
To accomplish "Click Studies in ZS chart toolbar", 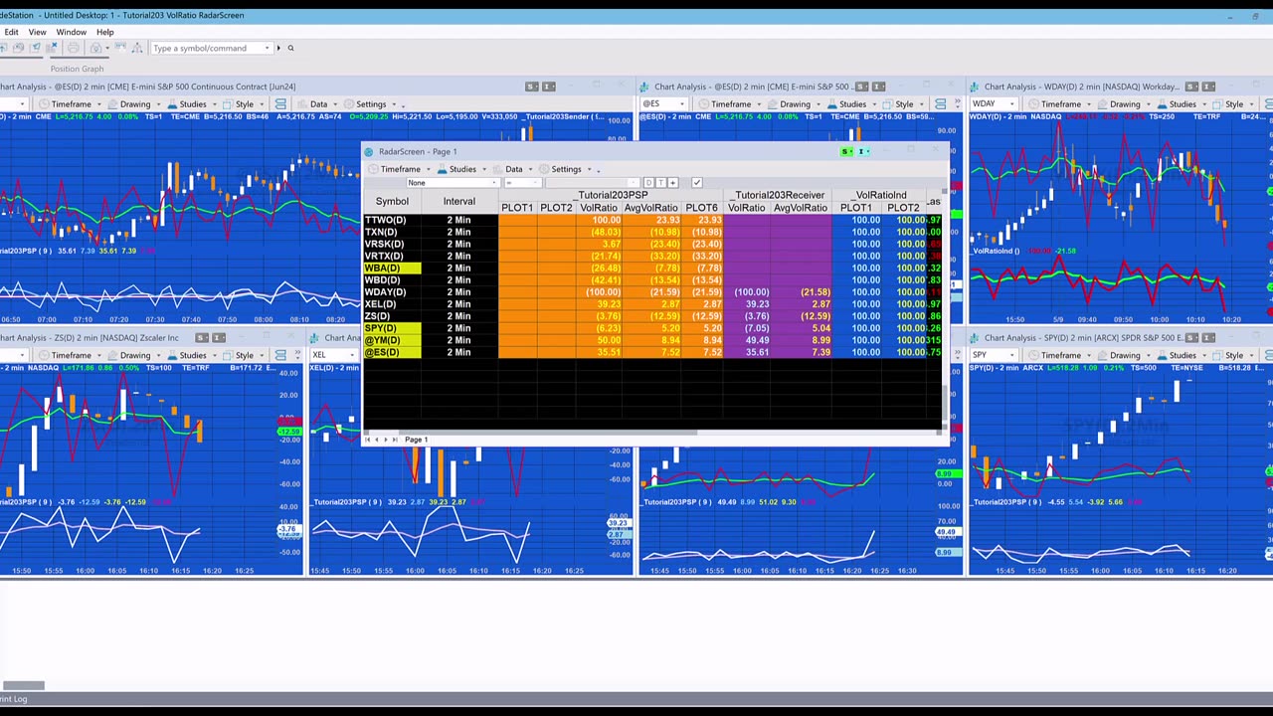I will (192, 356).
